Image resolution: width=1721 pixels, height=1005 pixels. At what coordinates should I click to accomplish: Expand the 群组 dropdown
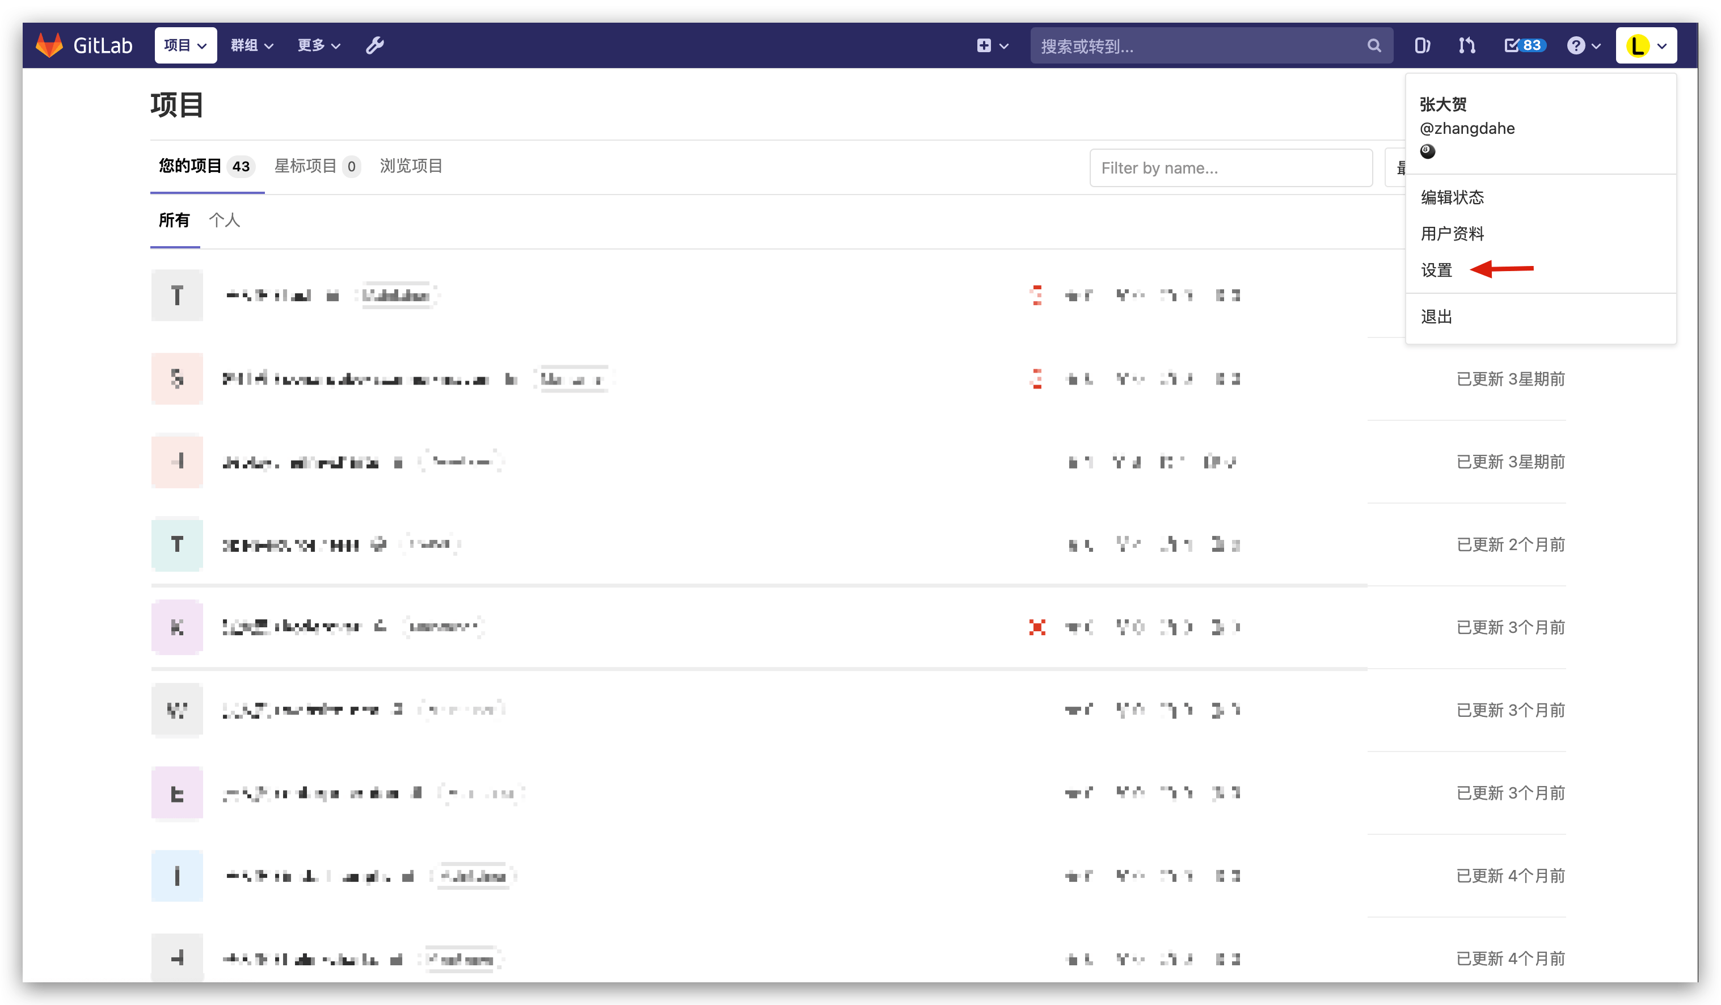click(251, 45)
